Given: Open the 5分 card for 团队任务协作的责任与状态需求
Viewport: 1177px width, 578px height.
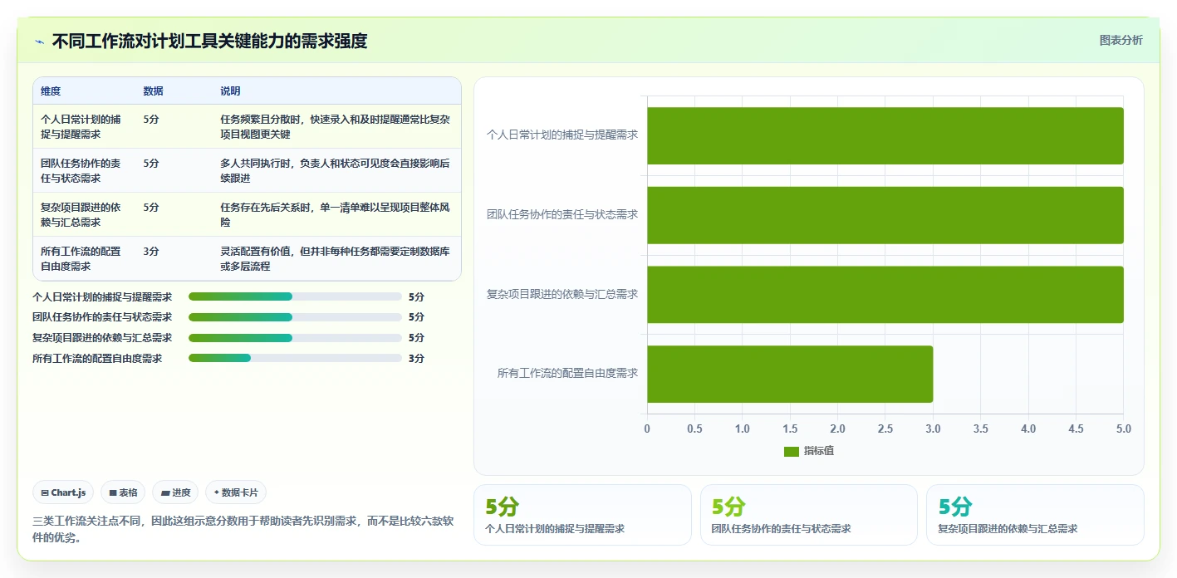Looking at the screenshot, I should tap(809, 515).
